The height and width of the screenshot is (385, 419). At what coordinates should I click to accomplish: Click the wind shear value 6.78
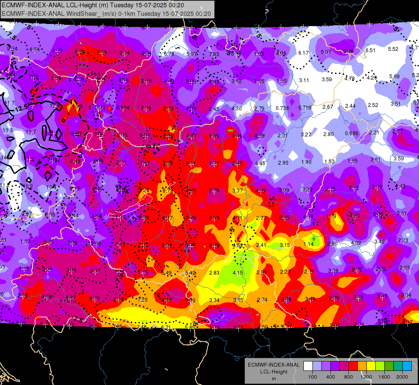[169, 54]
